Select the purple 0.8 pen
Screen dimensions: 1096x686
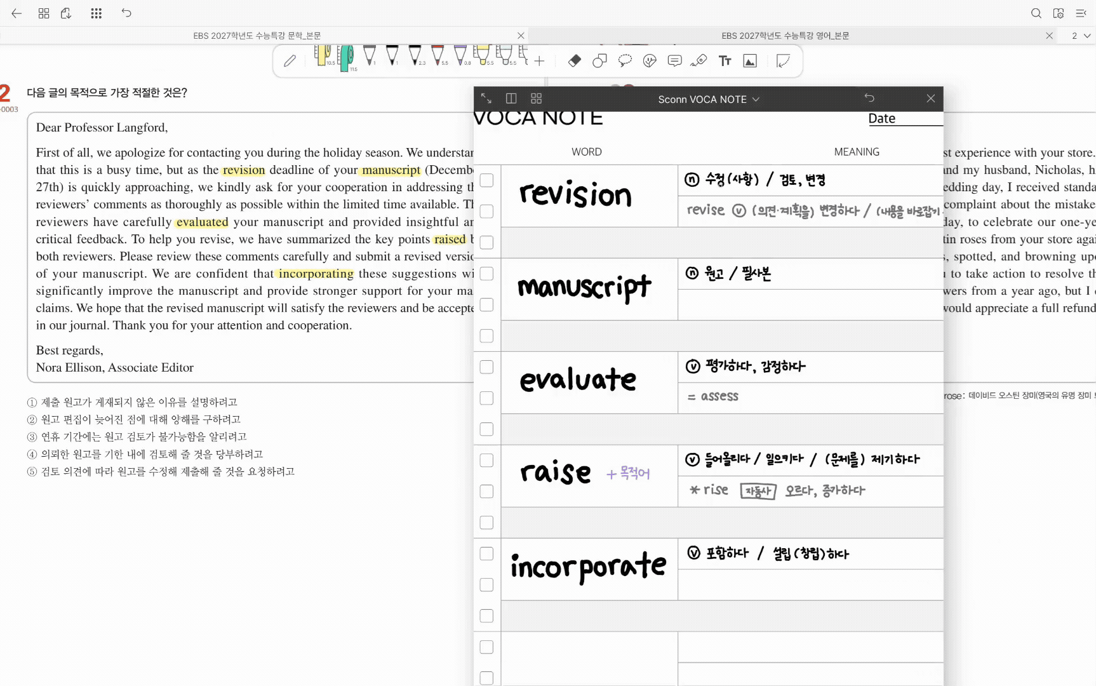coord(460,55)
